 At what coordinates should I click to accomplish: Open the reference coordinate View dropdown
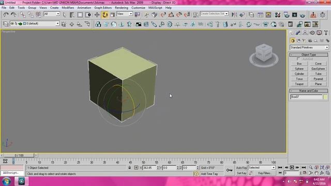[125, 14]
